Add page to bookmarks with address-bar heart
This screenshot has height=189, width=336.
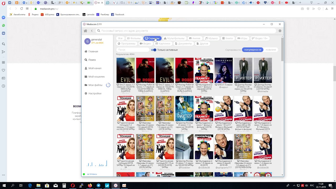(x=319, y=9)
